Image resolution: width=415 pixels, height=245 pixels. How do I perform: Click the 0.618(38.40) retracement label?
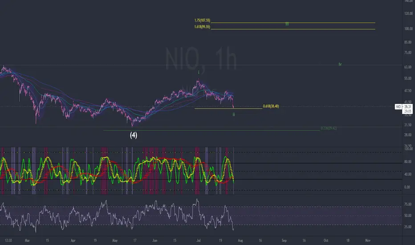click(x=271, y=106)
